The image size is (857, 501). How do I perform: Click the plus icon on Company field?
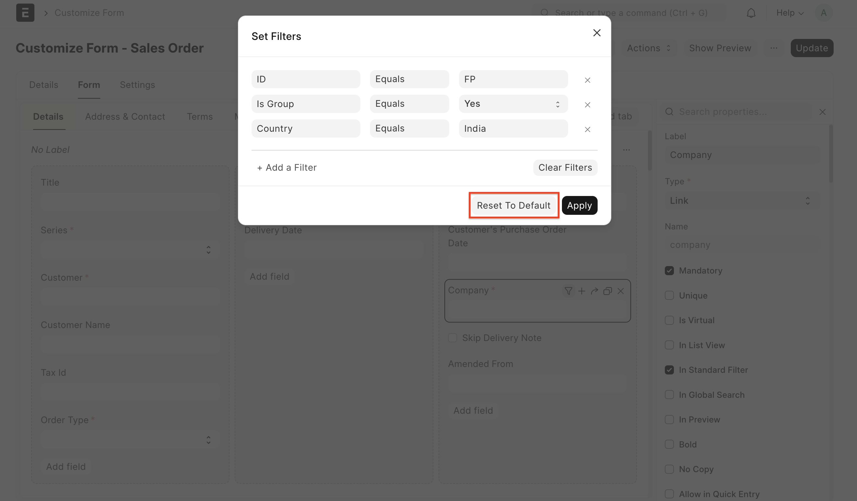tap(581, 291)
